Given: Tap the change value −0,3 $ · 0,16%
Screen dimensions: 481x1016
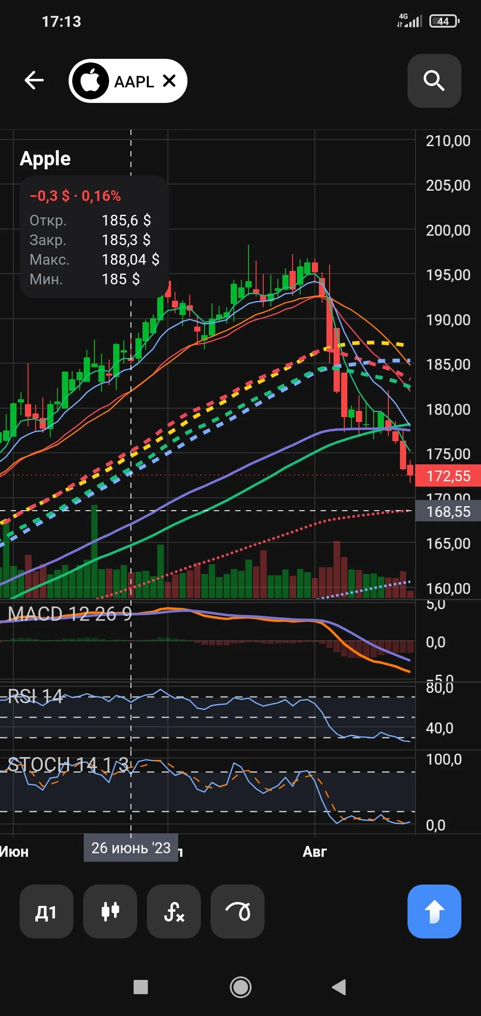Looking at the screenshot, I should [75, 196].
